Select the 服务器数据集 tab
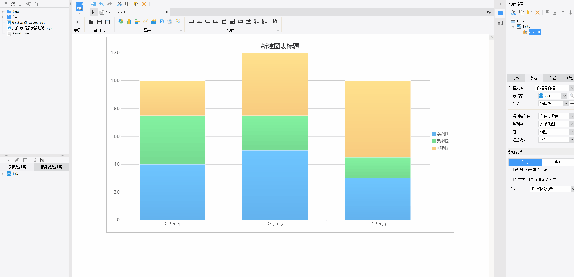Screen dimensions: 574x277 pos(51,167)
